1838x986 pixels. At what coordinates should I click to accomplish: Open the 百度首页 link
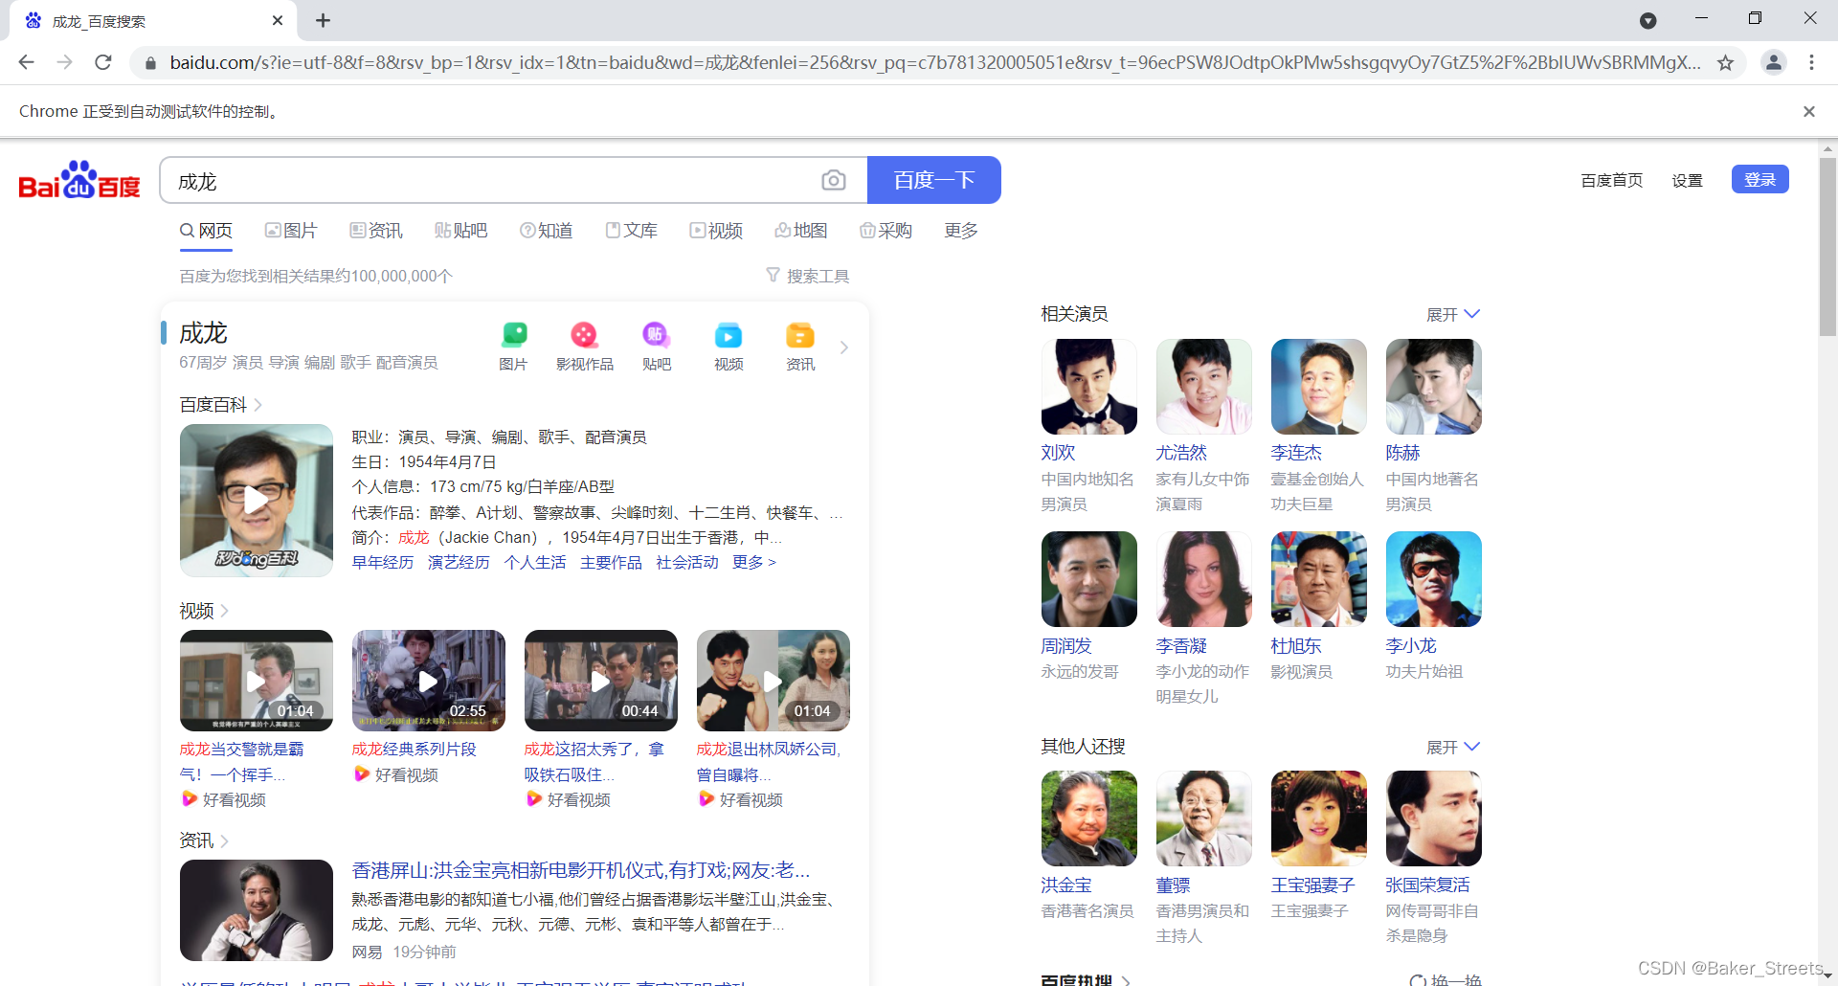pos(1611,180)
